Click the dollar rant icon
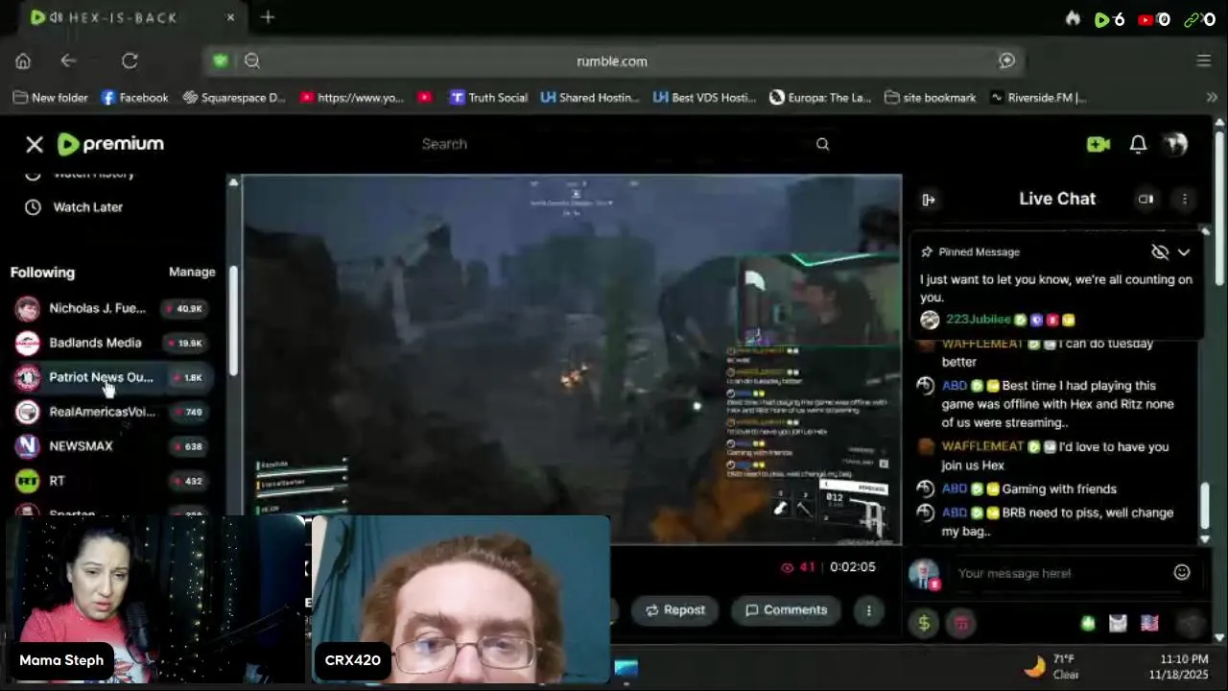Image resolution: width=1228 pixels, height=691 pixels. 924,623
